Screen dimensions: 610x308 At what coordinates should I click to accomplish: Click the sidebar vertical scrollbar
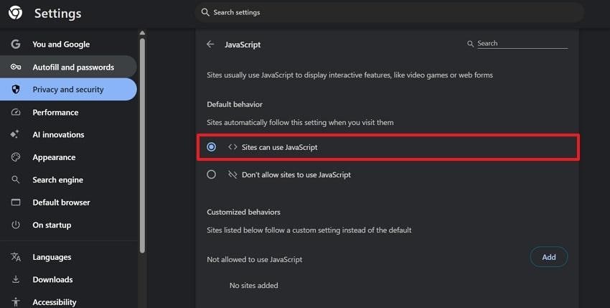(x=142, y=144)
